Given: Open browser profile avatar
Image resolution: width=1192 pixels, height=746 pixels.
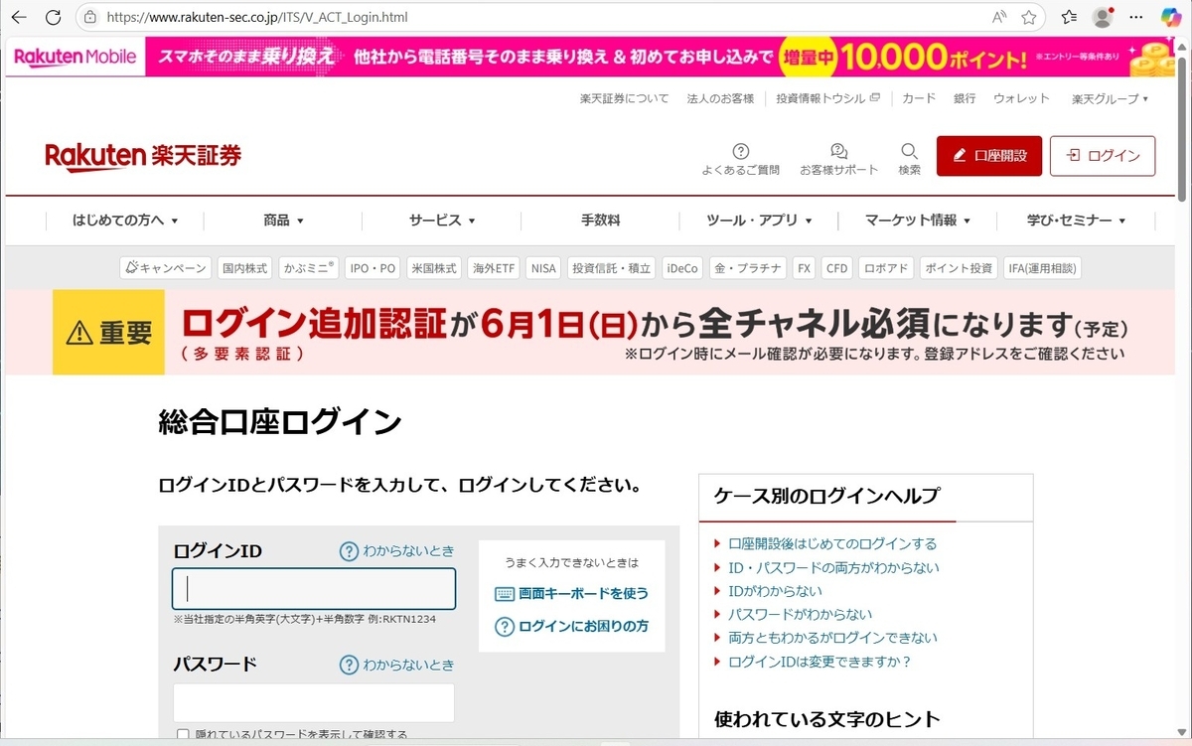Looking at the screenshot, I should pos(1102,17).
